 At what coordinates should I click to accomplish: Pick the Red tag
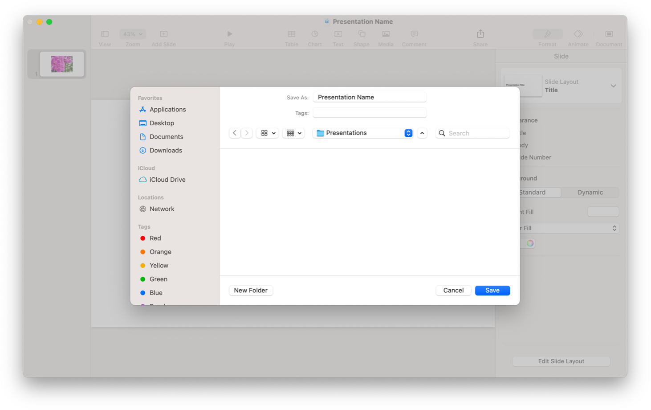150,238
